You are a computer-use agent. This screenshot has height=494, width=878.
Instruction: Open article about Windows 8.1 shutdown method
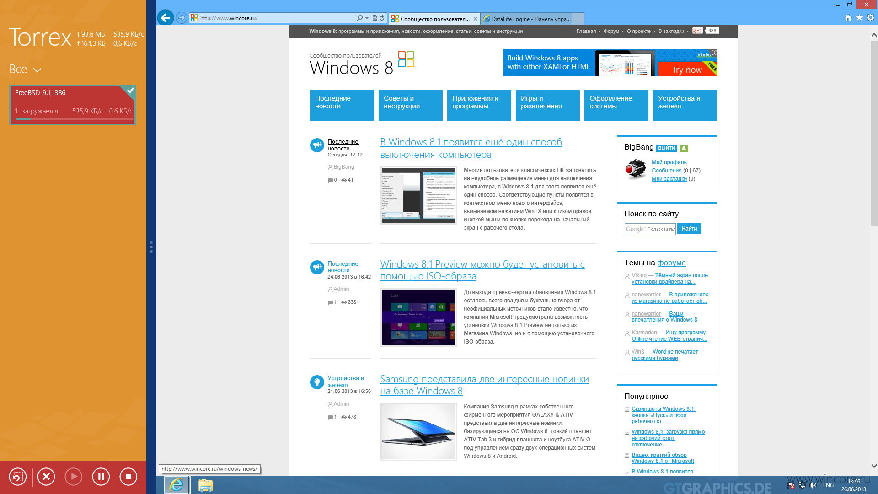point(471,149)
